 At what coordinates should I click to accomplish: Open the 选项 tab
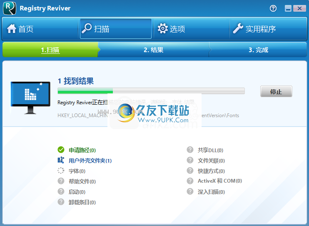pos(192,29)
